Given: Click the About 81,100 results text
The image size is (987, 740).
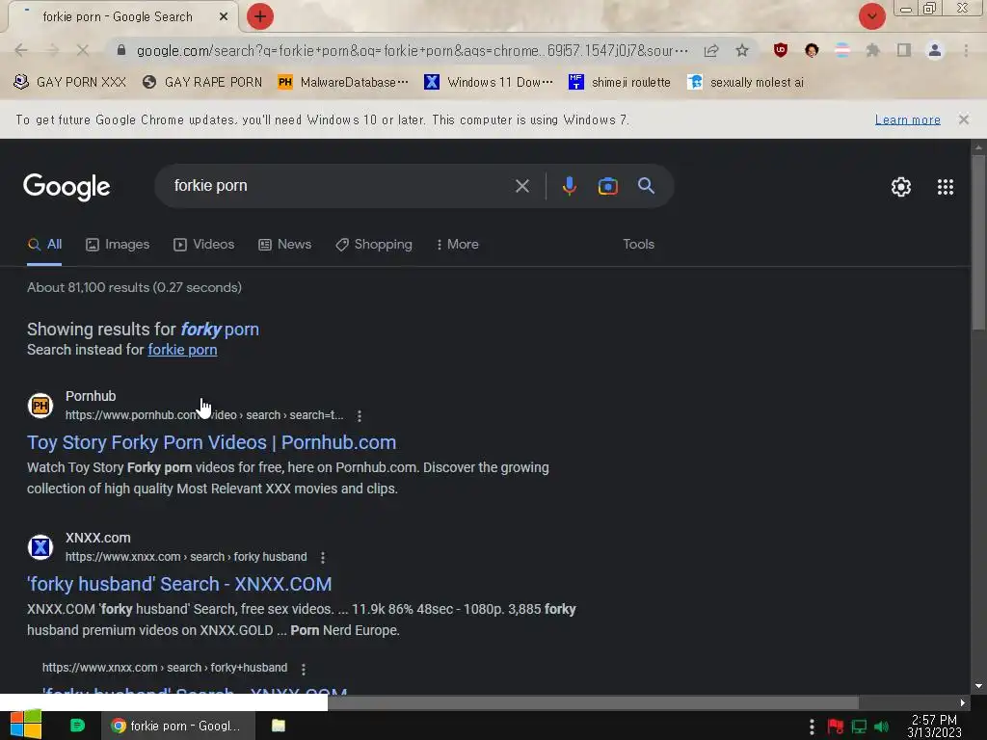Looking at the screenshot, I should 134,287.
